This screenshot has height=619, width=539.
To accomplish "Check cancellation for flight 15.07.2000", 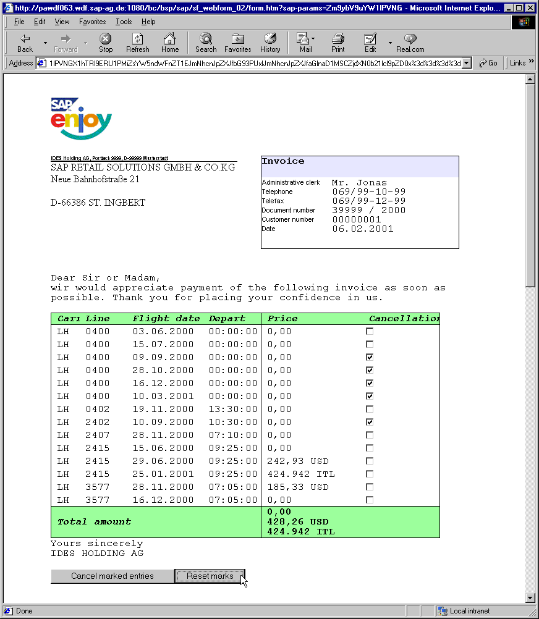I will point(370,344).
